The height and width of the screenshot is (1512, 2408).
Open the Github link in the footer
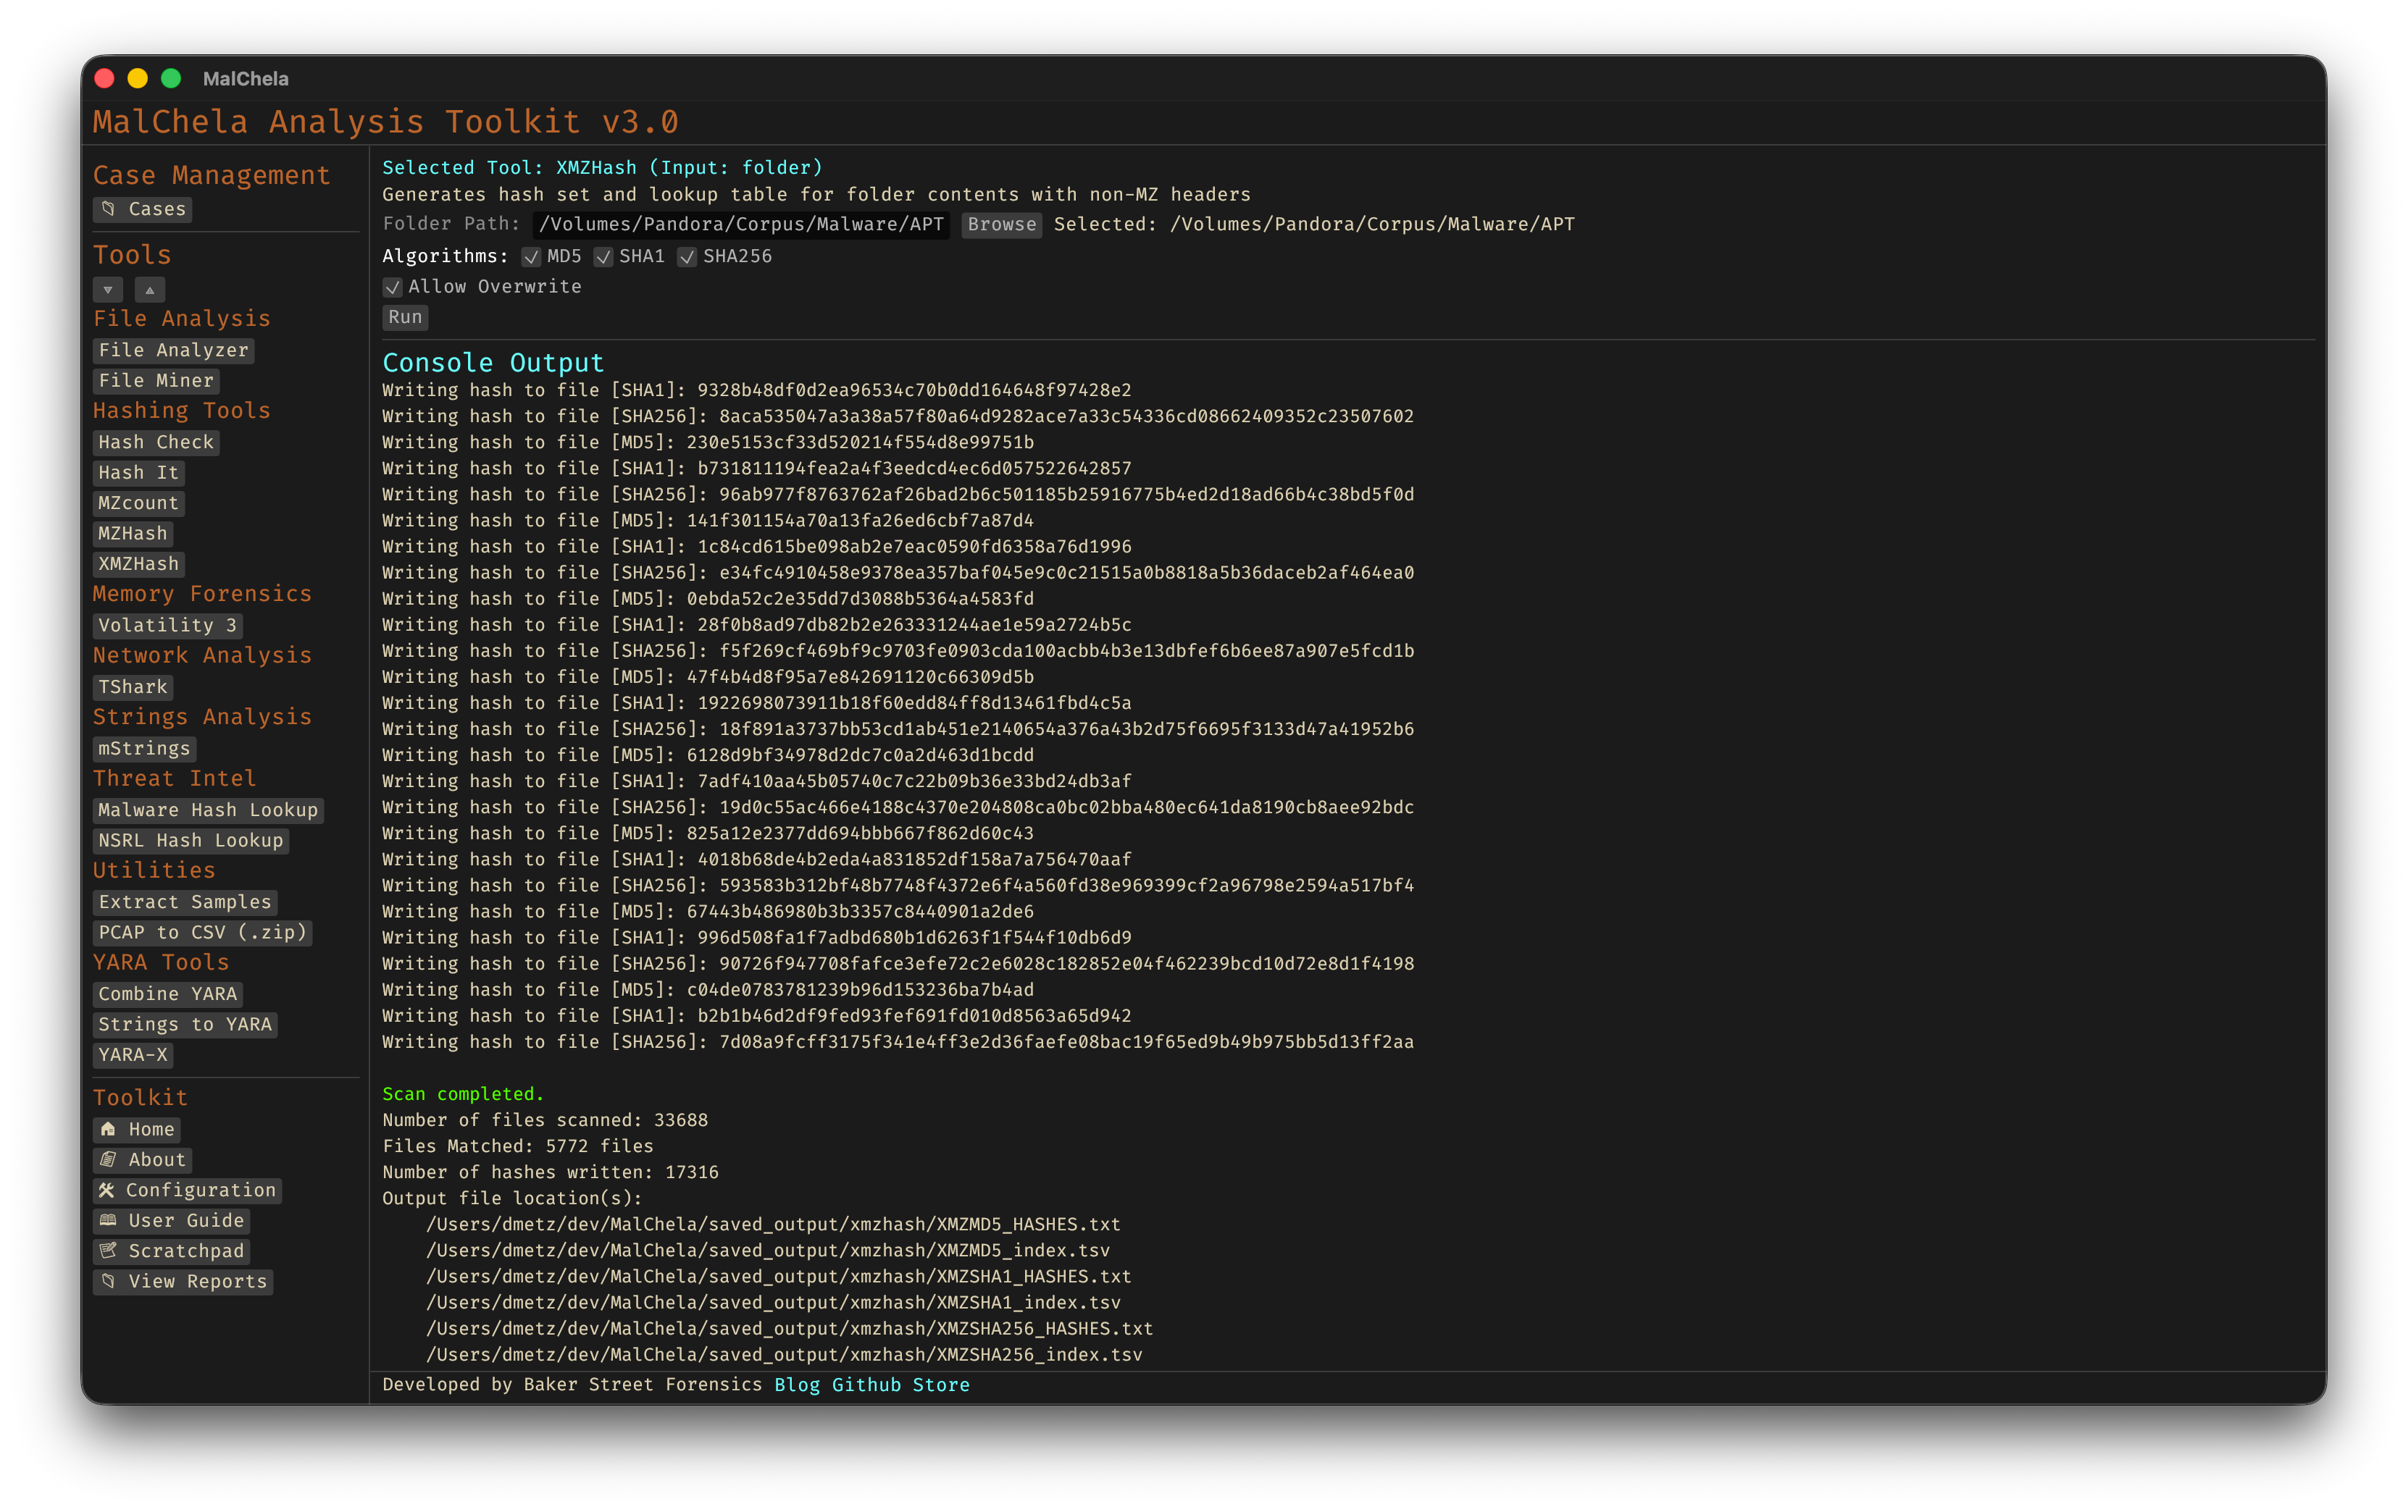866,1385
